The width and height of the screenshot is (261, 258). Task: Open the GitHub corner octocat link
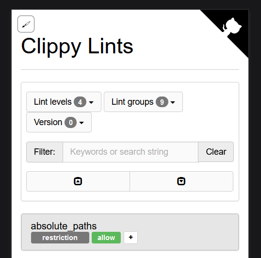(231, 27)
